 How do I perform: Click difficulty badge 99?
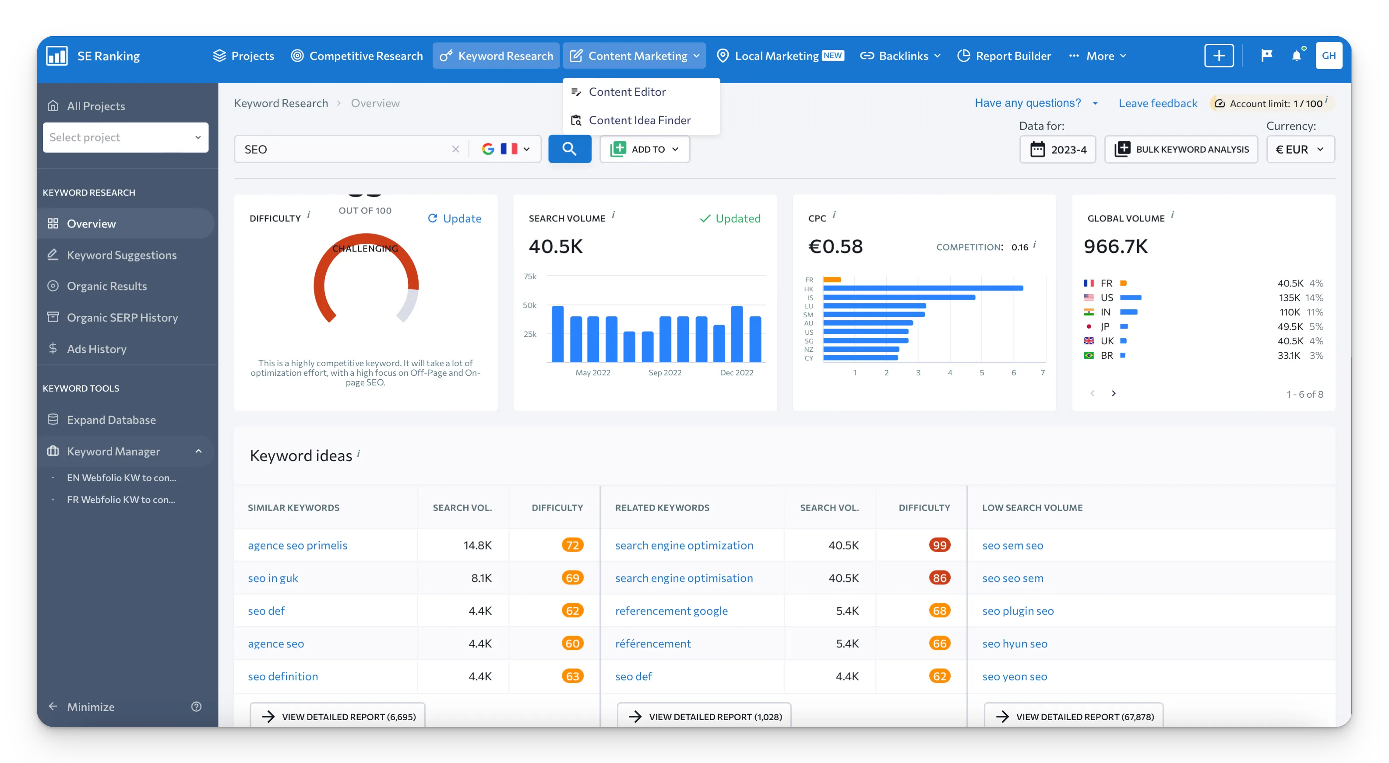[x=939, y=545]
